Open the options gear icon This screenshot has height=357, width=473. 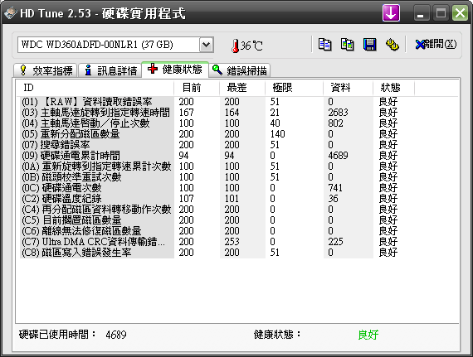coord(393,45)
